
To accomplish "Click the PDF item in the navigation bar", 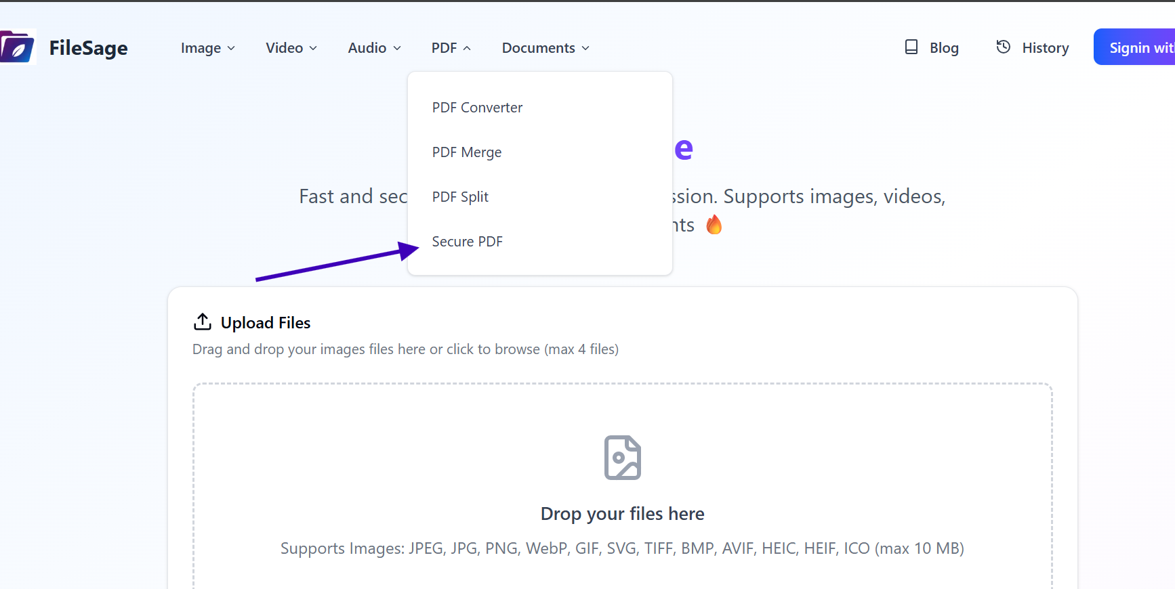I will click(444, 47).
